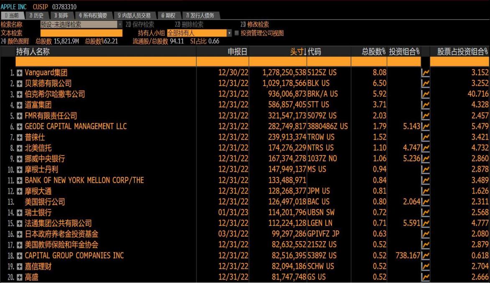Expand GEODE CAPITAL MANAGEMENT LLC row
Image resolution: width=490 pixels, height=283 pixels.
(x=19, y=127)
